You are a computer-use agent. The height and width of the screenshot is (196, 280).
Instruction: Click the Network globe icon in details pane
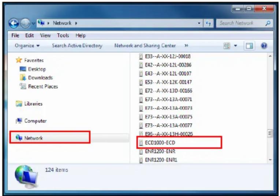[26, 177]
